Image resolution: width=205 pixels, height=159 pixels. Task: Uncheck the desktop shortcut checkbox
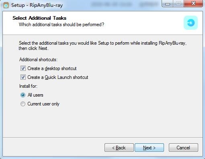pos(23,68)
